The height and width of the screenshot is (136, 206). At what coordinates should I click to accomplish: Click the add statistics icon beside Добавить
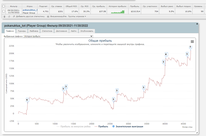pyautogui.click(x=14, y=16)
